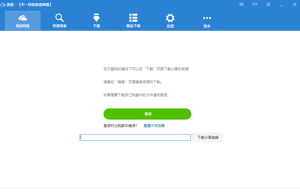Click the green 登录 button
300x194 pixels.
click(147, 114)
